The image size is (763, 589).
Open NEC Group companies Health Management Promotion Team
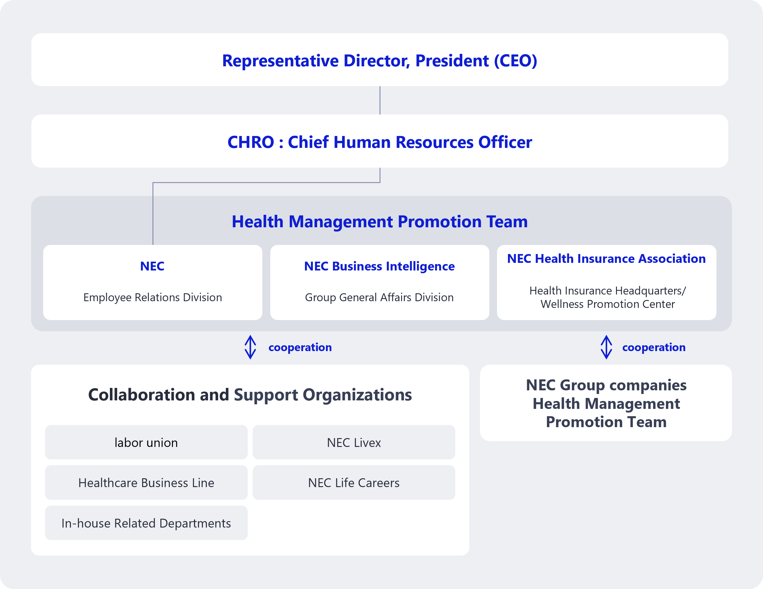[606, 403]
